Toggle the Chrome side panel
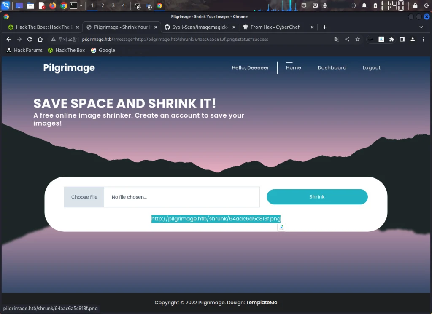This screenshot has height=314, width=432. 402,39
